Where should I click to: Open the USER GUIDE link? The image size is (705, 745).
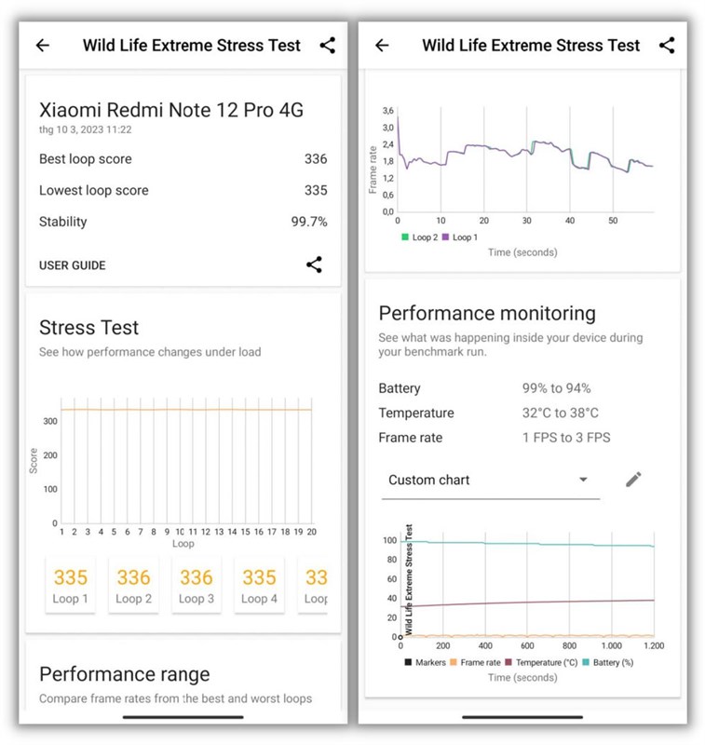[73, 265]
